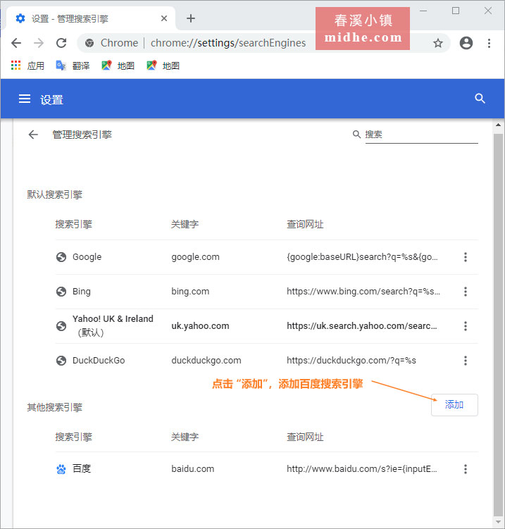The width and height of the screenshot is (505, 529).
Task: Go back with the browser back arrow
Action: [x=16, y=43]
